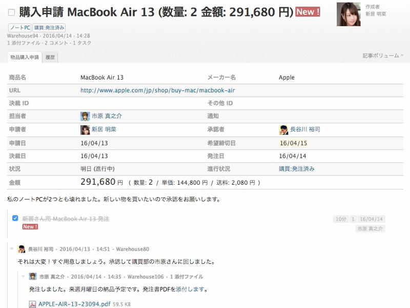Click the 送料: 2,080 円 text

point(236,183)
